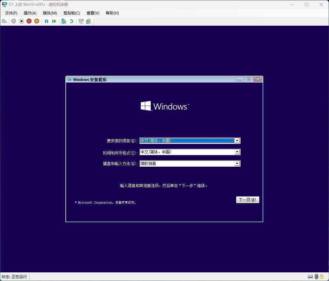329x281 pixels.
Task: Open the 查看(V) menu
Action: coord(93,13)
